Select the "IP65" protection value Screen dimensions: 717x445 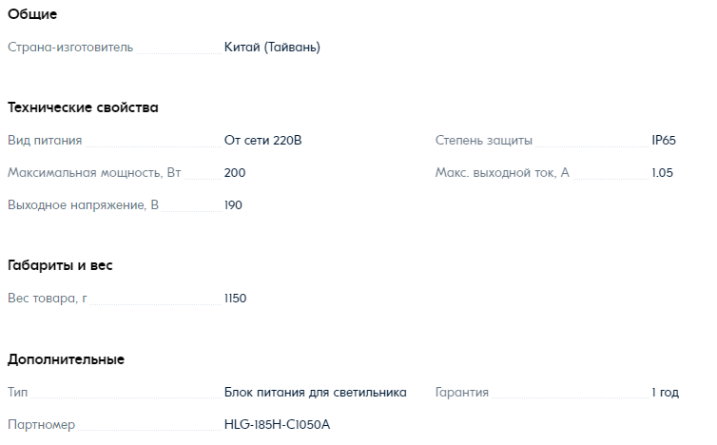664,141
